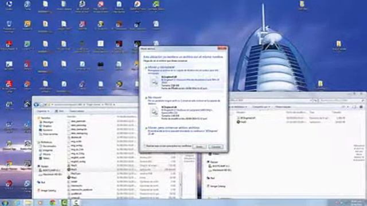Click the Omitir button in the dialog
The width and height of the screenshot is (367, 206).
click(199, 146)
